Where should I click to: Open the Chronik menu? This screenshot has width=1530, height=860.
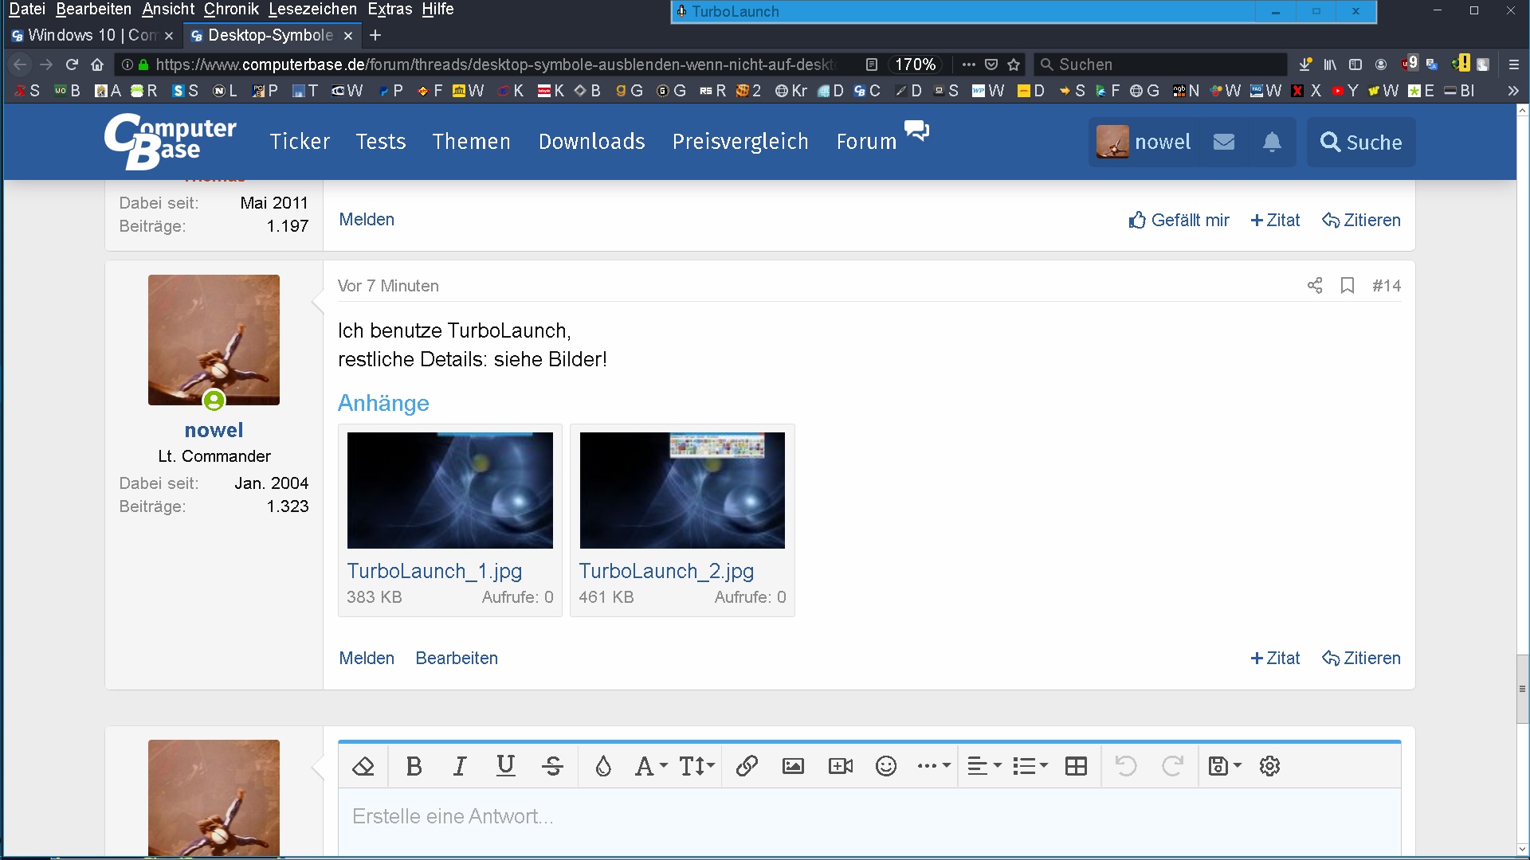point(231,10)
